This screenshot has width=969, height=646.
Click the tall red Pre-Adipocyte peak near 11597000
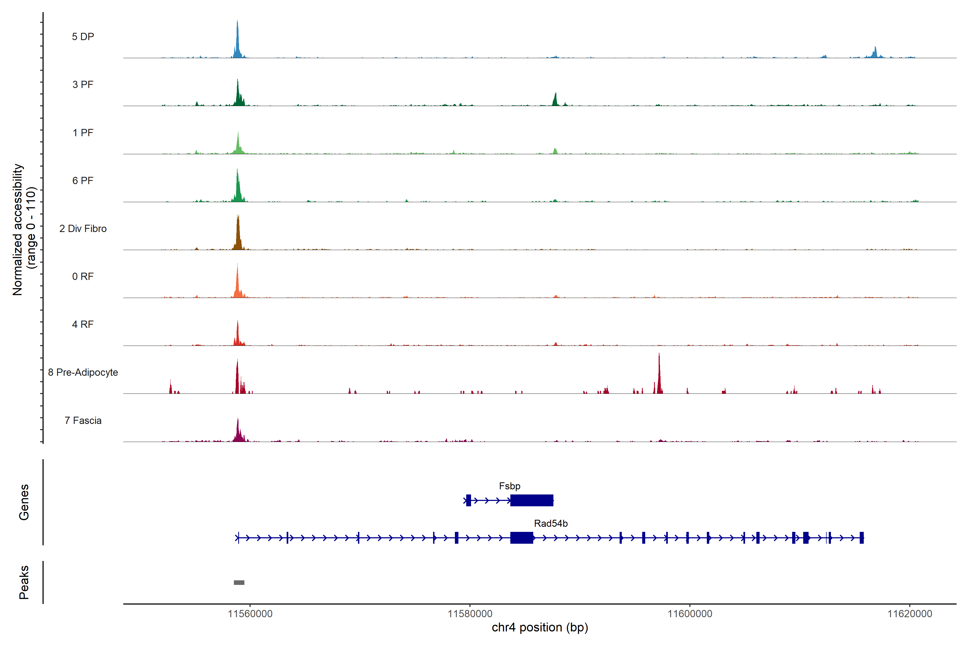(x=659, y=377)
